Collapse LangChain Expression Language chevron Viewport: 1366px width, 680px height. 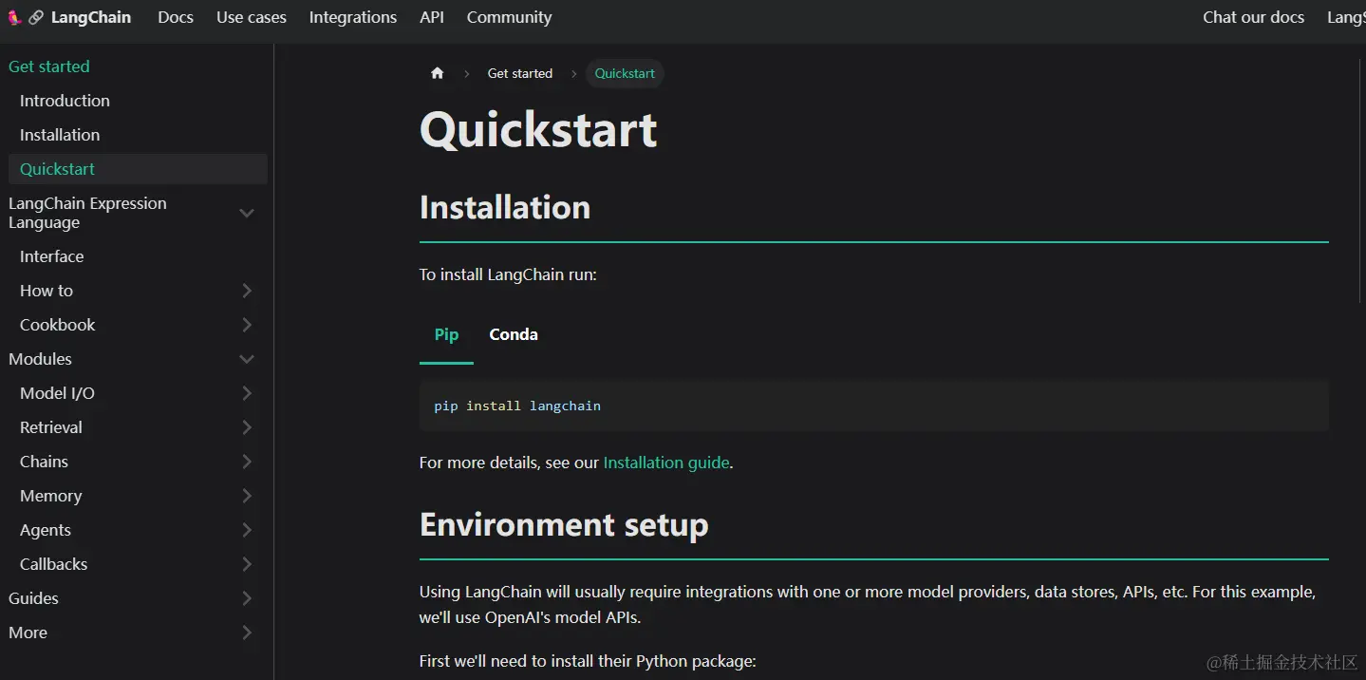(x=247, y=213)
